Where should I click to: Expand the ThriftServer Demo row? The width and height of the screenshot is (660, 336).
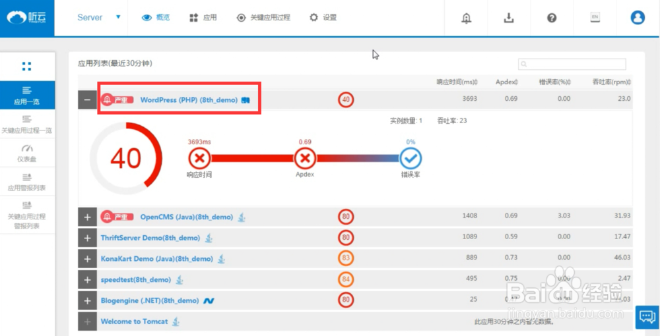pos(87,238)
